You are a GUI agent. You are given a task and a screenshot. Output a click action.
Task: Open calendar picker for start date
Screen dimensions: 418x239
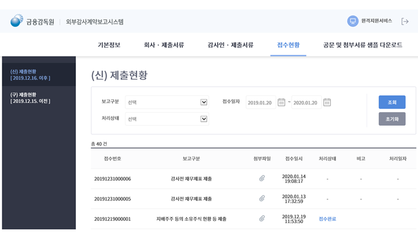pos(281,103)
